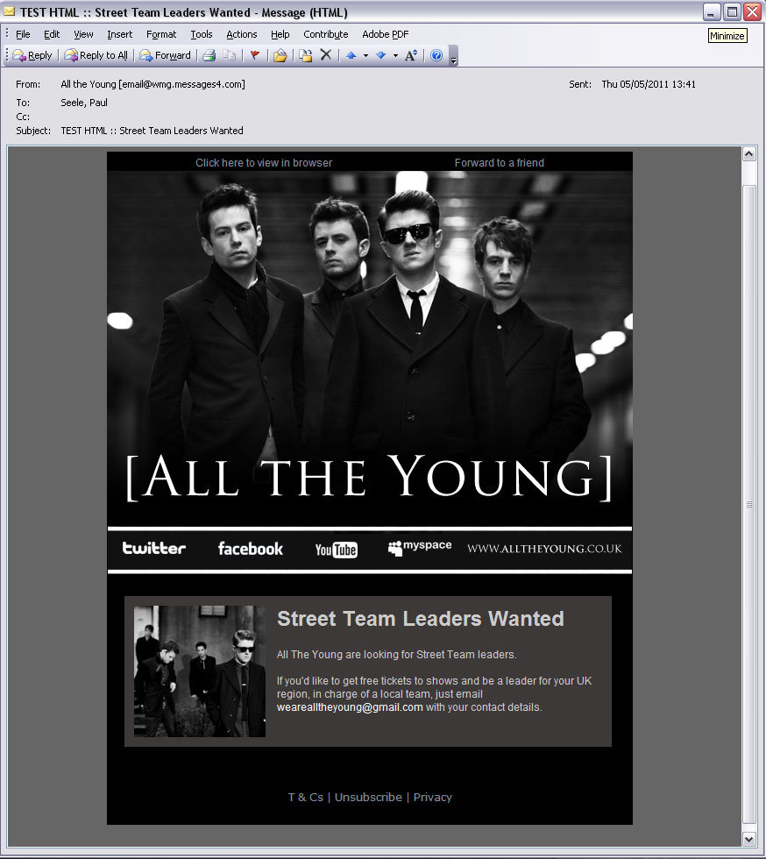766x859 pixels.
Task: Open the Help menu
Action: tap(280, 34)
